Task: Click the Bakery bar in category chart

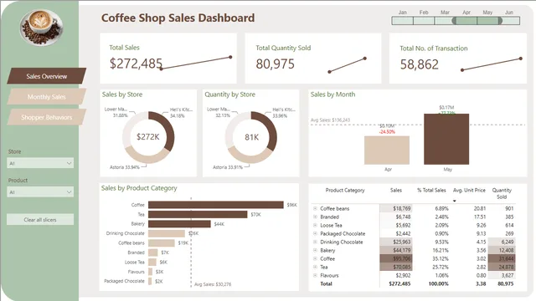Action: pyautogui.click(x=179, y=224)
